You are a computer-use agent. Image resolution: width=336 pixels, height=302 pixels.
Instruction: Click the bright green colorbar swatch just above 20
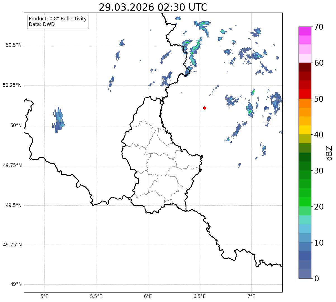click(305, 202)
